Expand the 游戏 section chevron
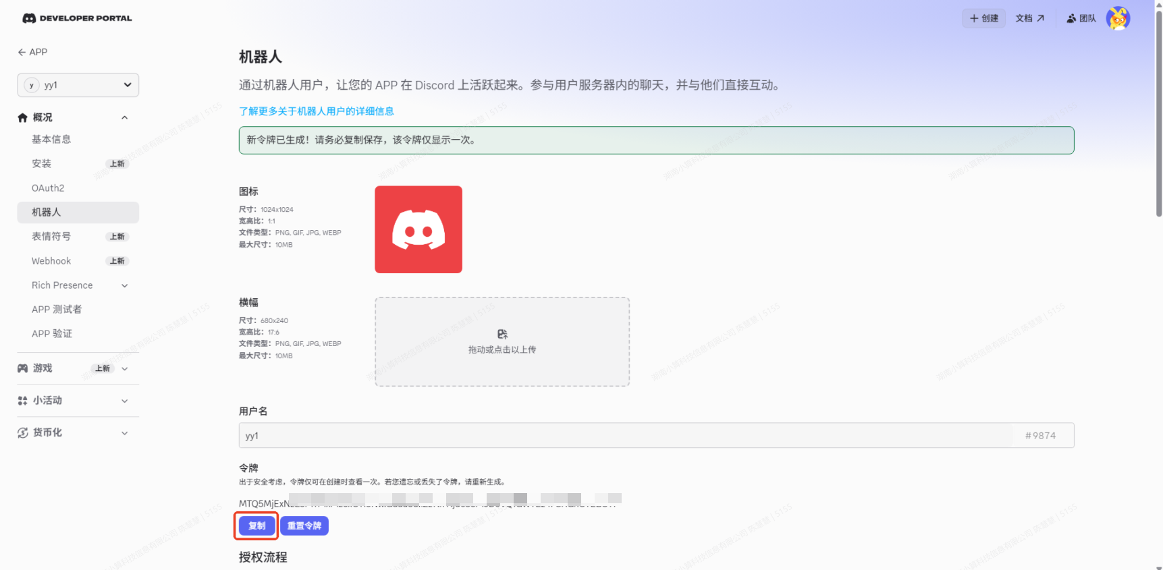Screen dimensions: 1163x570 (x=124, y=368)
